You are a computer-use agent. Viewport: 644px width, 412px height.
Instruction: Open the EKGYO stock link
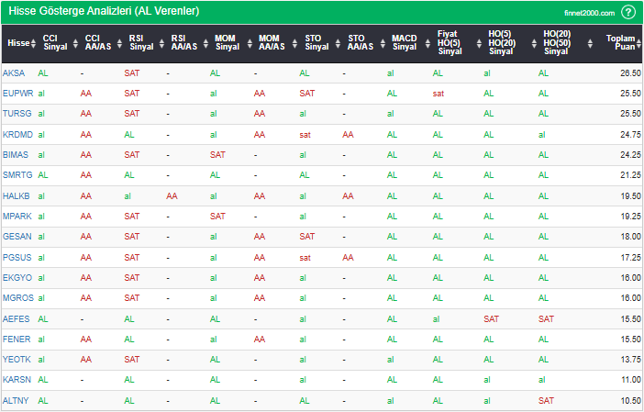click(x=17, y=278)
